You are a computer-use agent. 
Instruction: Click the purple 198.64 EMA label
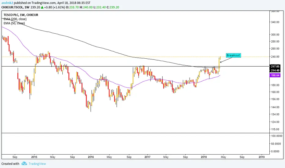275,75
